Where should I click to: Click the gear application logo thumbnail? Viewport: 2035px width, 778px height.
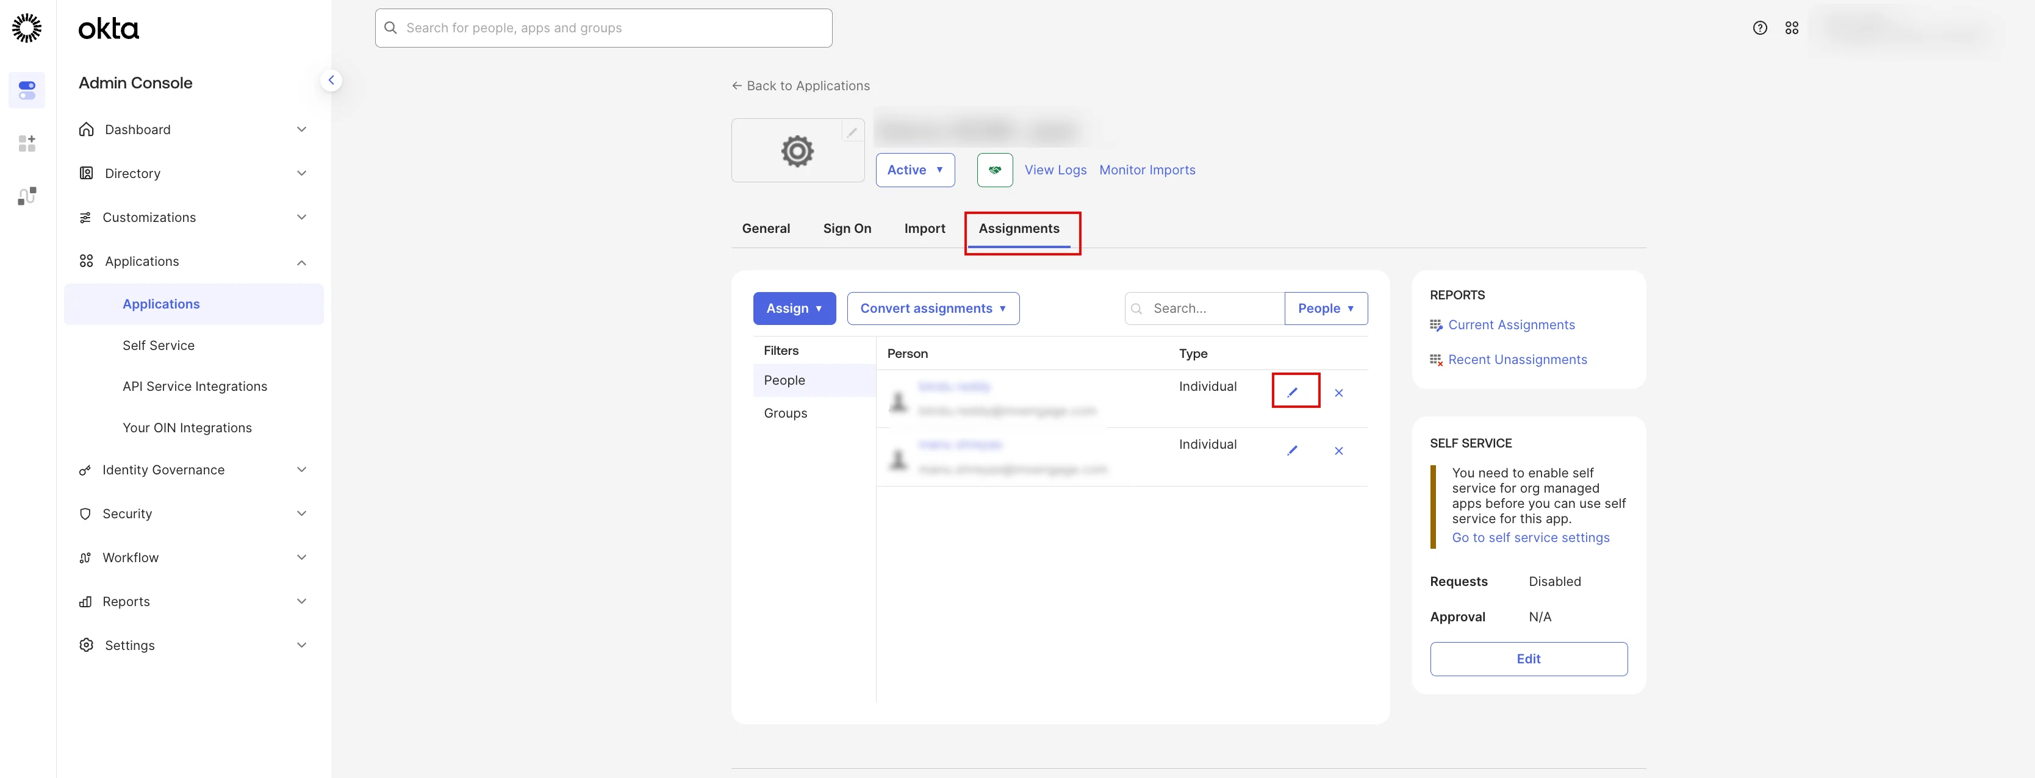(797, 150)
